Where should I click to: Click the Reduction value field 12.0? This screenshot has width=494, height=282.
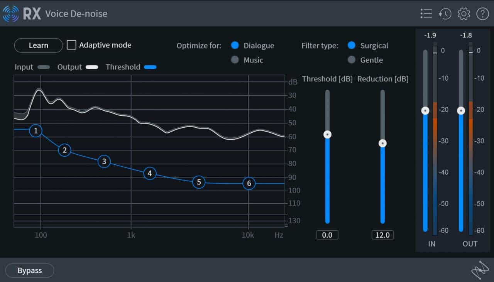(382, 235)
